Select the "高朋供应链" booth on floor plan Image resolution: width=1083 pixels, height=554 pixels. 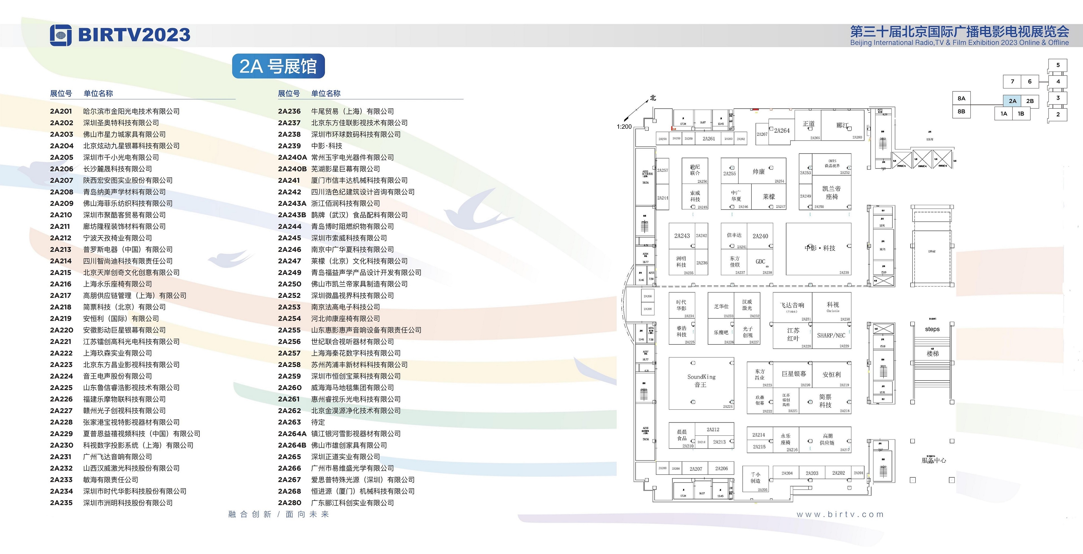coord(825,440)
